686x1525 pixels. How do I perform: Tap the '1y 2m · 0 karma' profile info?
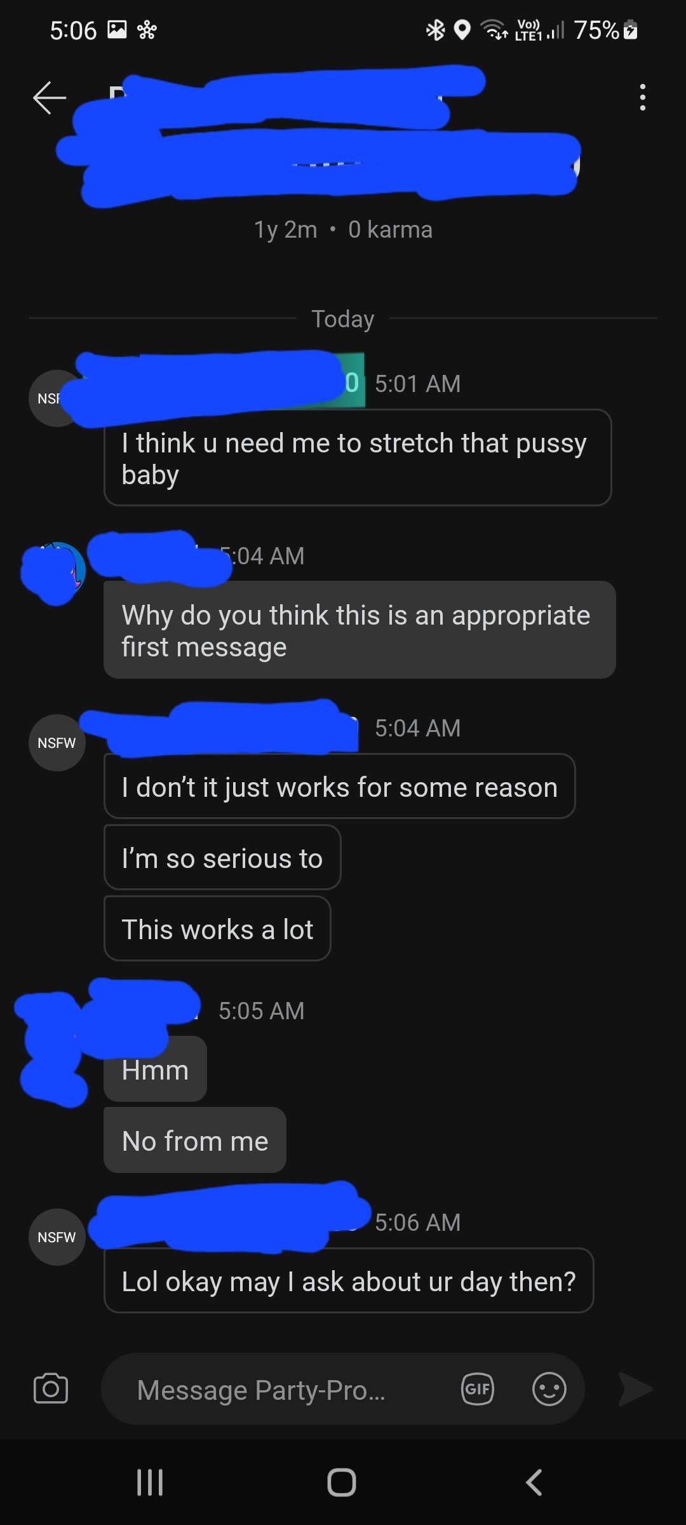pyautogui.click(x=343, y=229)
